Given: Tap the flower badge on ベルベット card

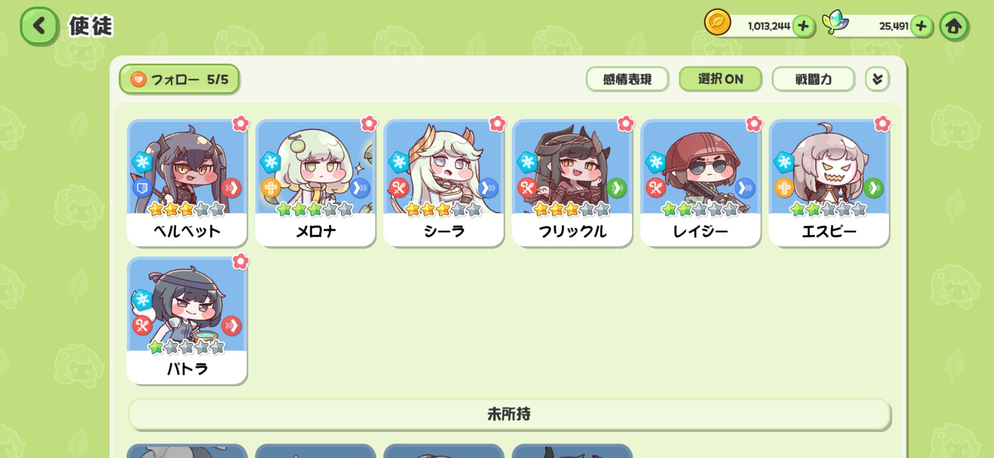Looking at the screenshot, I should point(240,124).
